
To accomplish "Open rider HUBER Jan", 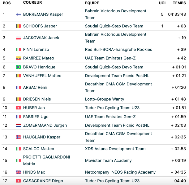I will tap(34, 108).
